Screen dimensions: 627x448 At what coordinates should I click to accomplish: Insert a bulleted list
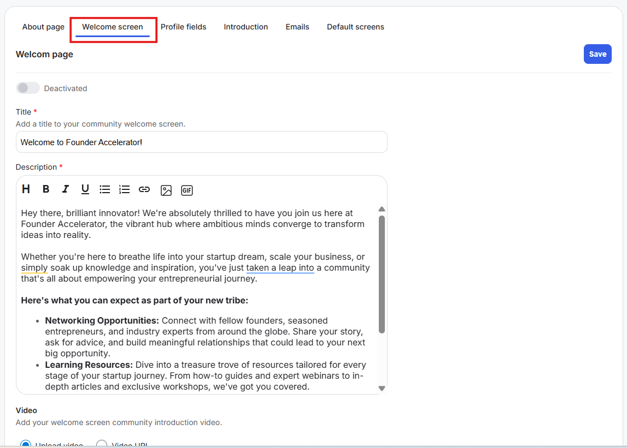(105, 189)
